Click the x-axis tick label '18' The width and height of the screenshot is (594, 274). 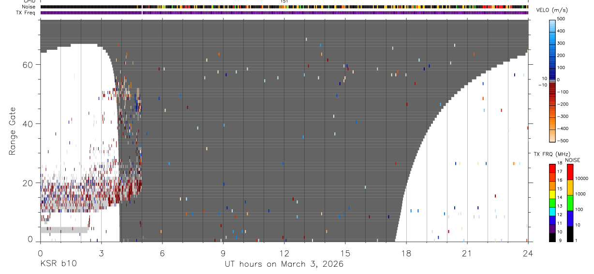pos(406,253)
